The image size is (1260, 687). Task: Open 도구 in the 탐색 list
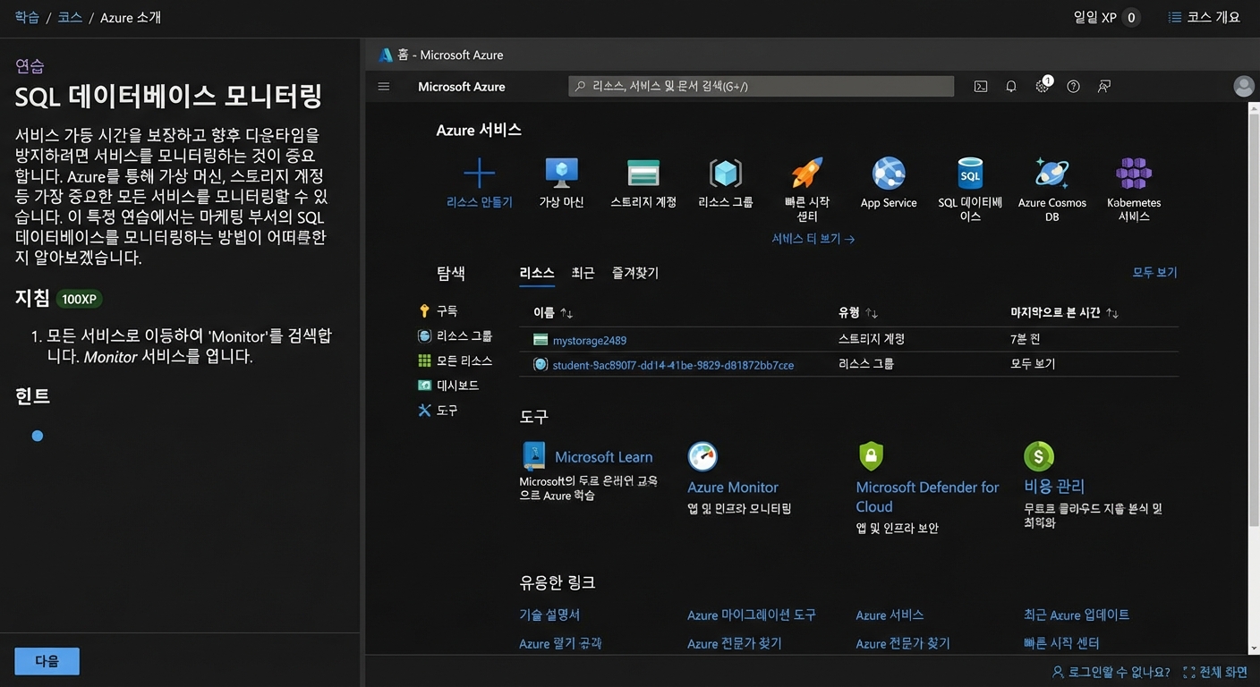point(438,411)
